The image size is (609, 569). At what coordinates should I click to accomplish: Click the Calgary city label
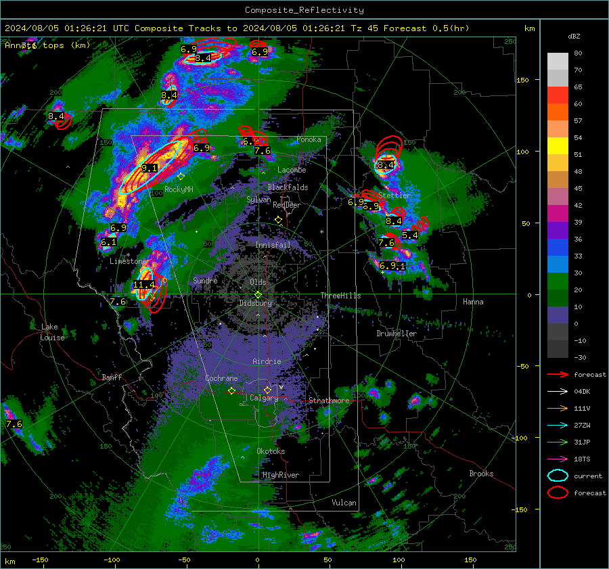pos(264,398)
